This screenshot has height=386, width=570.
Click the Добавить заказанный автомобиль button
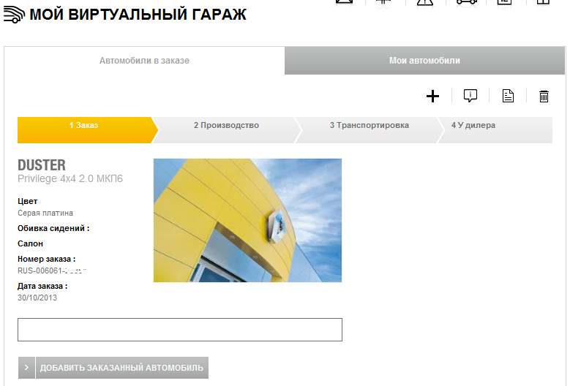click(121, 368)
